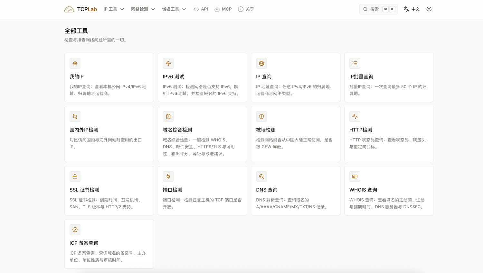483x273 pixels.
Task: Click the 全部工具 page heading
Action: coord(76,31)
